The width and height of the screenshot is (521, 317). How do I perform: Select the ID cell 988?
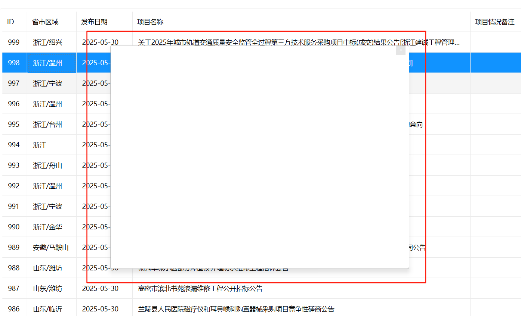tap(14, 268)
